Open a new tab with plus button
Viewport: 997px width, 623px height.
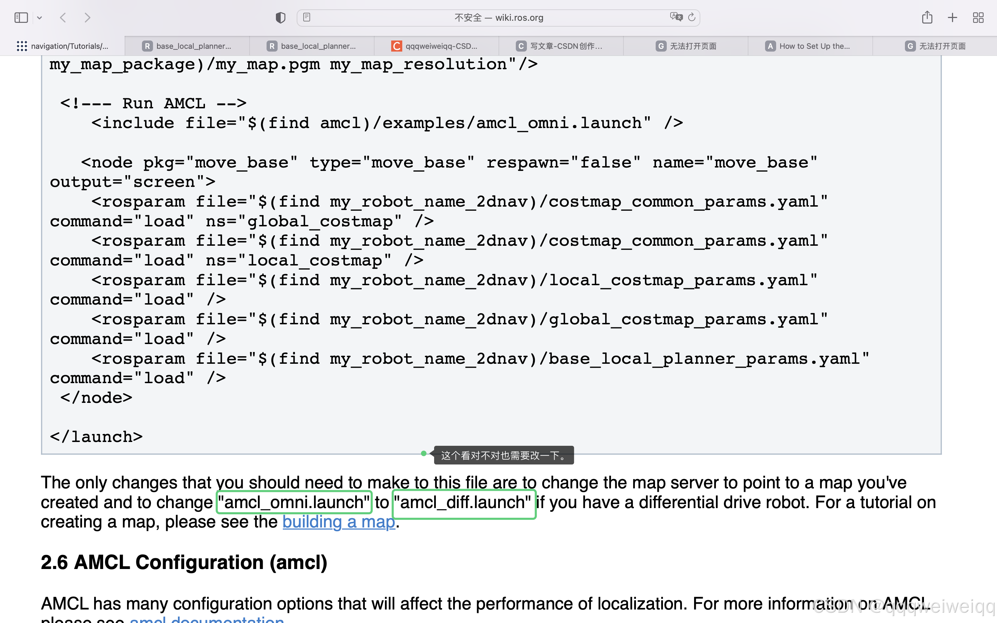tap(952, 18)
